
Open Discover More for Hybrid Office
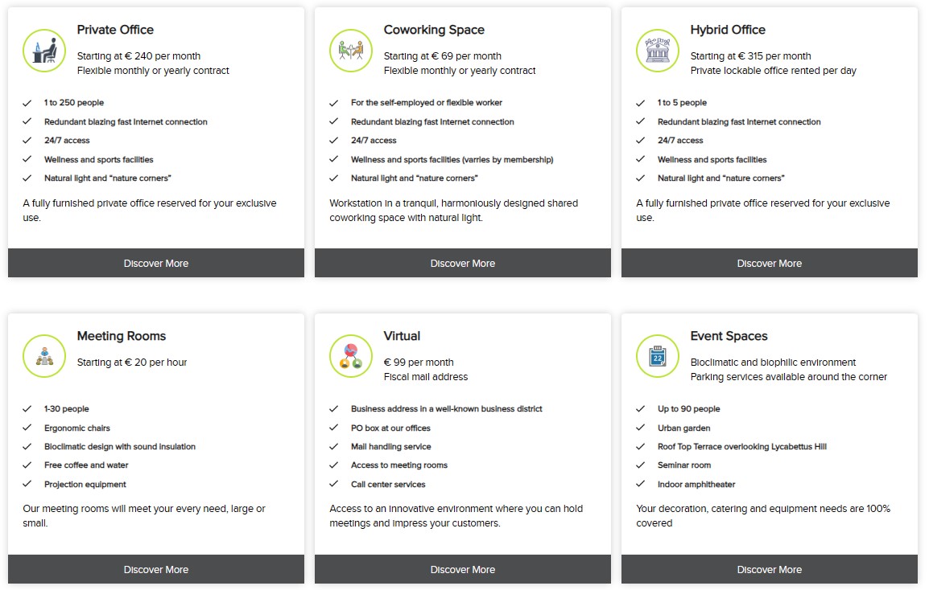click(770, 264)
